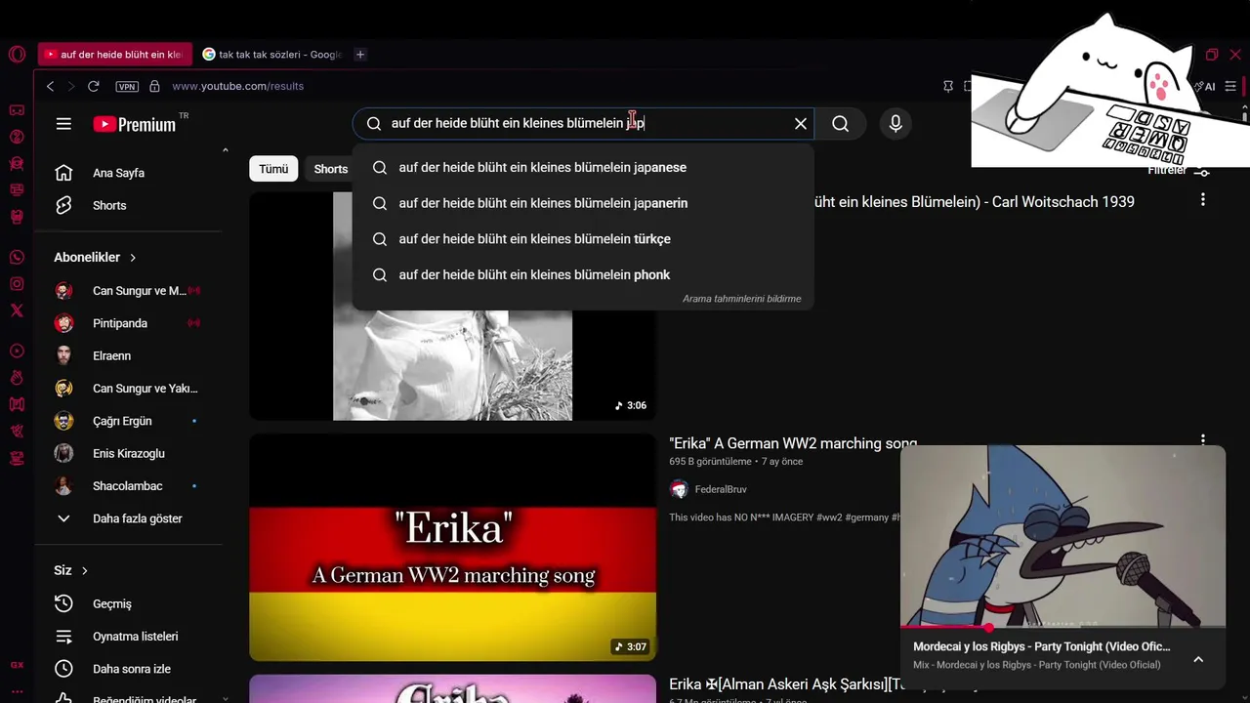Toggle the VPN badge in address bar
The image size is (1250, 703).
127,86
